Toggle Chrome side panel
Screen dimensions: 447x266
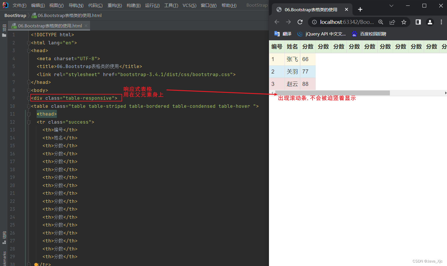pos(418,22)
